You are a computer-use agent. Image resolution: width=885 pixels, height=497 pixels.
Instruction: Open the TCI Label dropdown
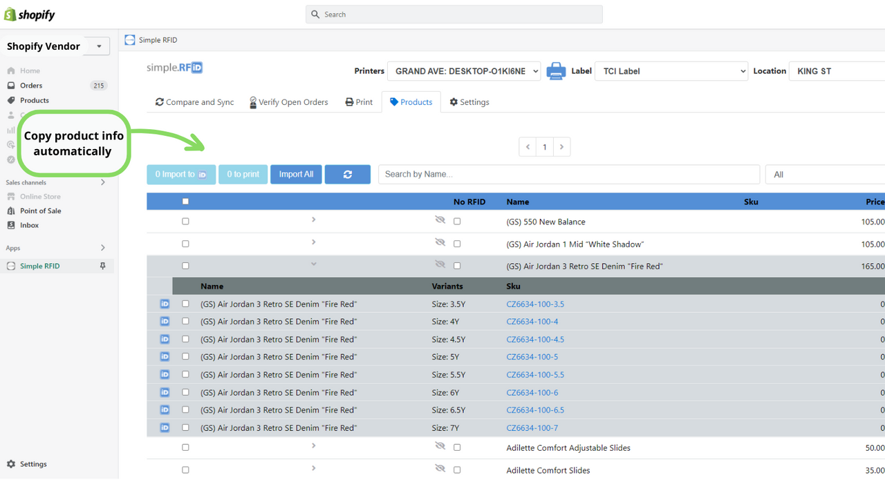click(x=671, y=71)
